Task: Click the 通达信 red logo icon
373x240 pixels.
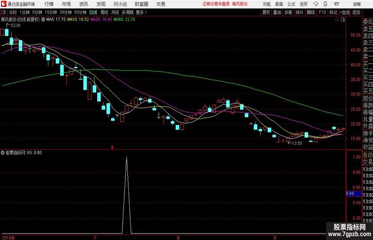Action: click(3, 4)
